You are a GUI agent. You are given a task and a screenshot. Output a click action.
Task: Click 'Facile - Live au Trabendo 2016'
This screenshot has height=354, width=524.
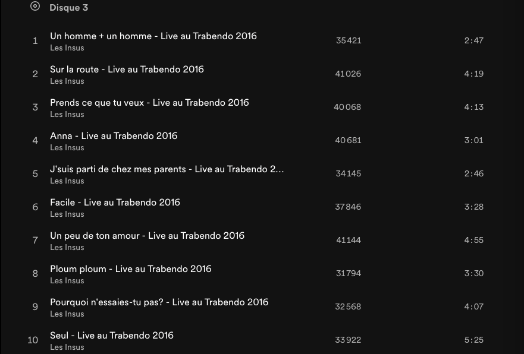(x=115, y=203)
